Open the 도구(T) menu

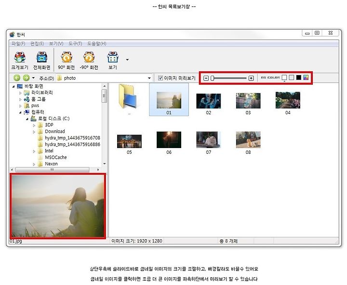click(x=75, y=43)
